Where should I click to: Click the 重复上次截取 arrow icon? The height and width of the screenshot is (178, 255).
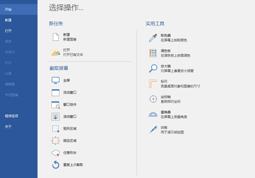[x=56, y=165]
